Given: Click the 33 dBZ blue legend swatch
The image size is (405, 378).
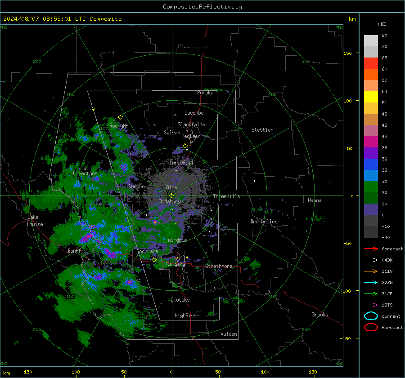Looking at the screenshot, I should point(371,175).
